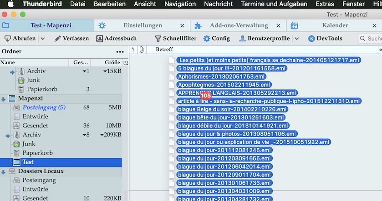
Task: Switch to the Einstellungen tab
Action: pos(142,25)
